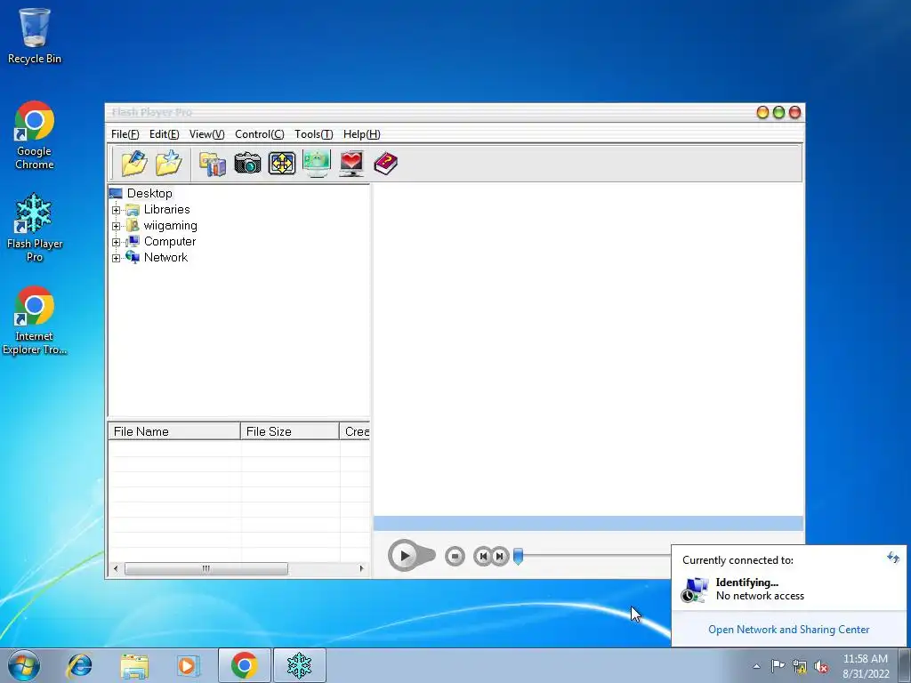Click the File Name column header
The height and width of the screenshot is (683, 911).
(174, 431)
